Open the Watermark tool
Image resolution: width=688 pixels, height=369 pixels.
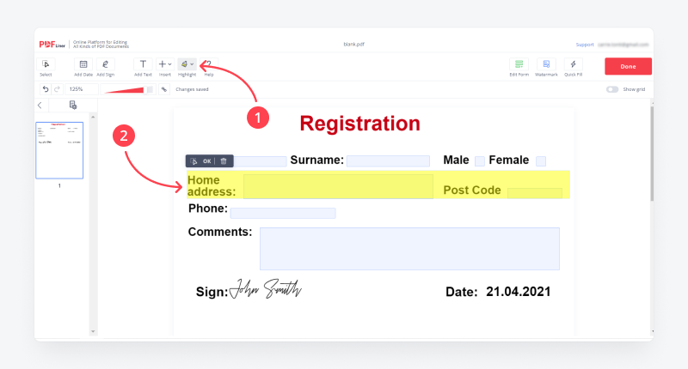coord(546,64)
